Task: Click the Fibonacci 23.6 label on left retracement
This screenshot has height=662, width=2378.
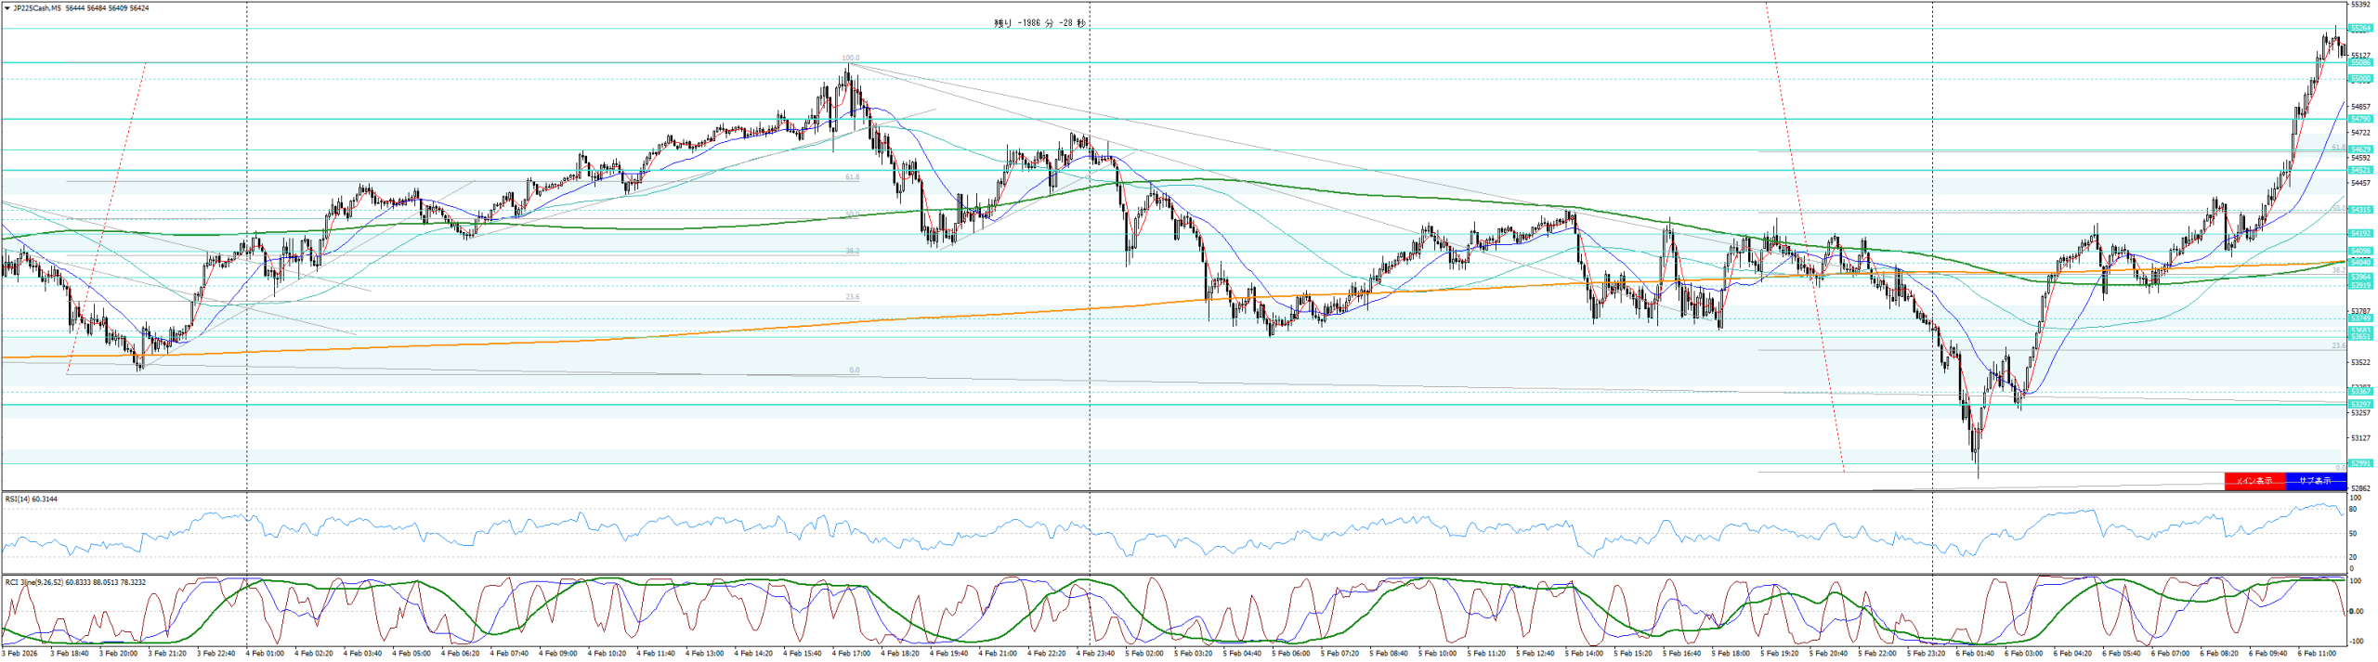Action: 852,297
